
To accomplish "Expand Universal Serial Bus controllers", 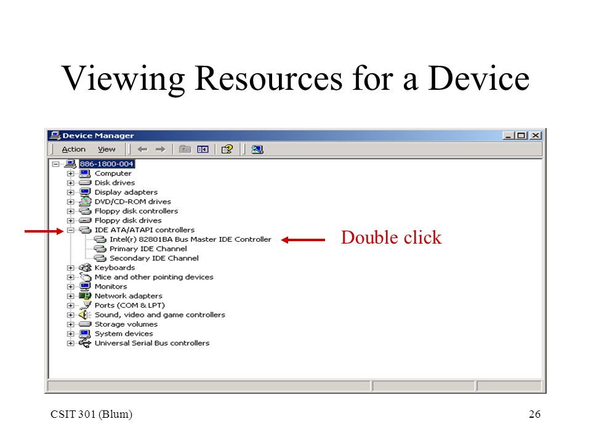I will click(x=70, y=343).
